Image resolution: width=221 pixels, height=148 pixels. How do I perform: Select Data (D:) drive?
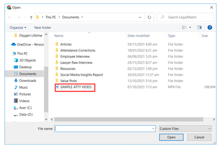23,114
